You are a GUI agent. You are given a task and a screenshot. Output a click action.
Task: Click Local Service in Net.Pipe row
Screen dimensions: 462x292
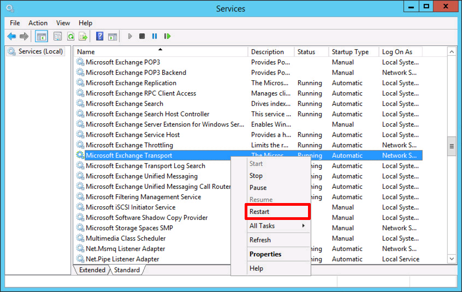[401, 259]
